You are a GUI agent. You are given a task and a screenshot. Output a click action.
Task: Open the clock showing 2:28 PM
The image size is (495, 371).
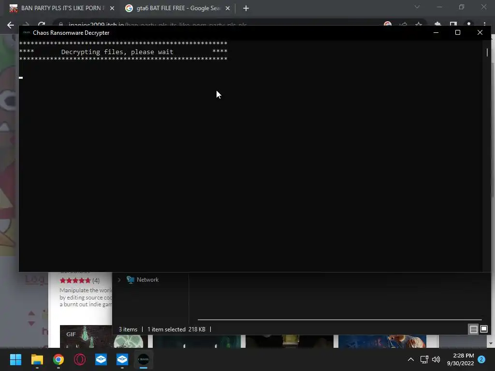pos(460,359)
